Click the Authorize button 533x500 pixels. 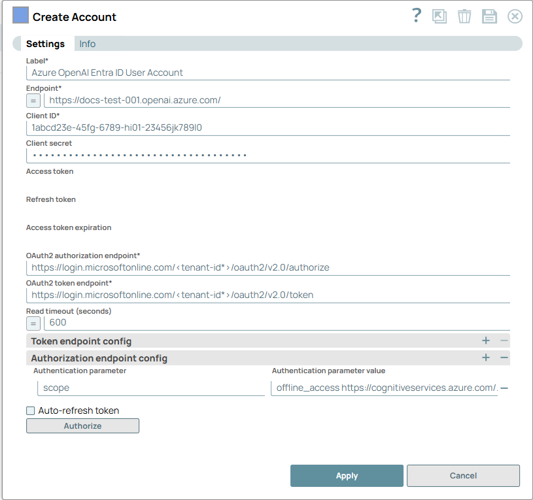(82, 425)
